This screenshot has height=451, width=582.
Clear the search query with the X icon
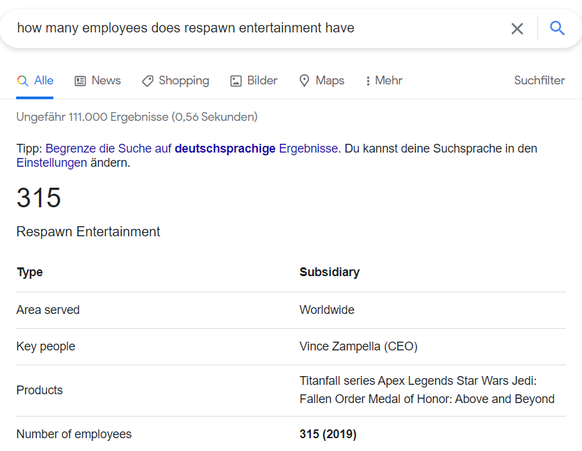pos(517,28)
